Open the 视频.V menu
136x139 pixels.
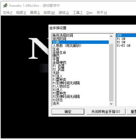tap(21, 13)
